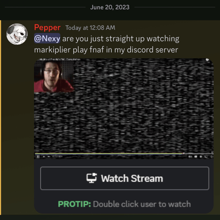Click the Watch Stream button
The width and height of the screenshot is (220, 220).
coord(125,178)
